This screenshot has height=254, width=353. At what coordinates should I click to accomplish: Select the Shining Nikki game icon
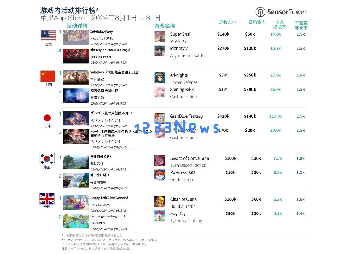(x=160, y=92)
